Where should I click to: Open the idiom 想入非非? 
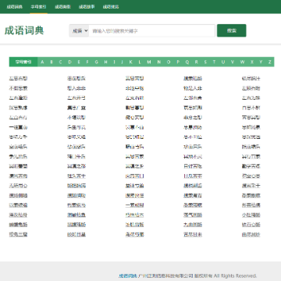[76, 88]
